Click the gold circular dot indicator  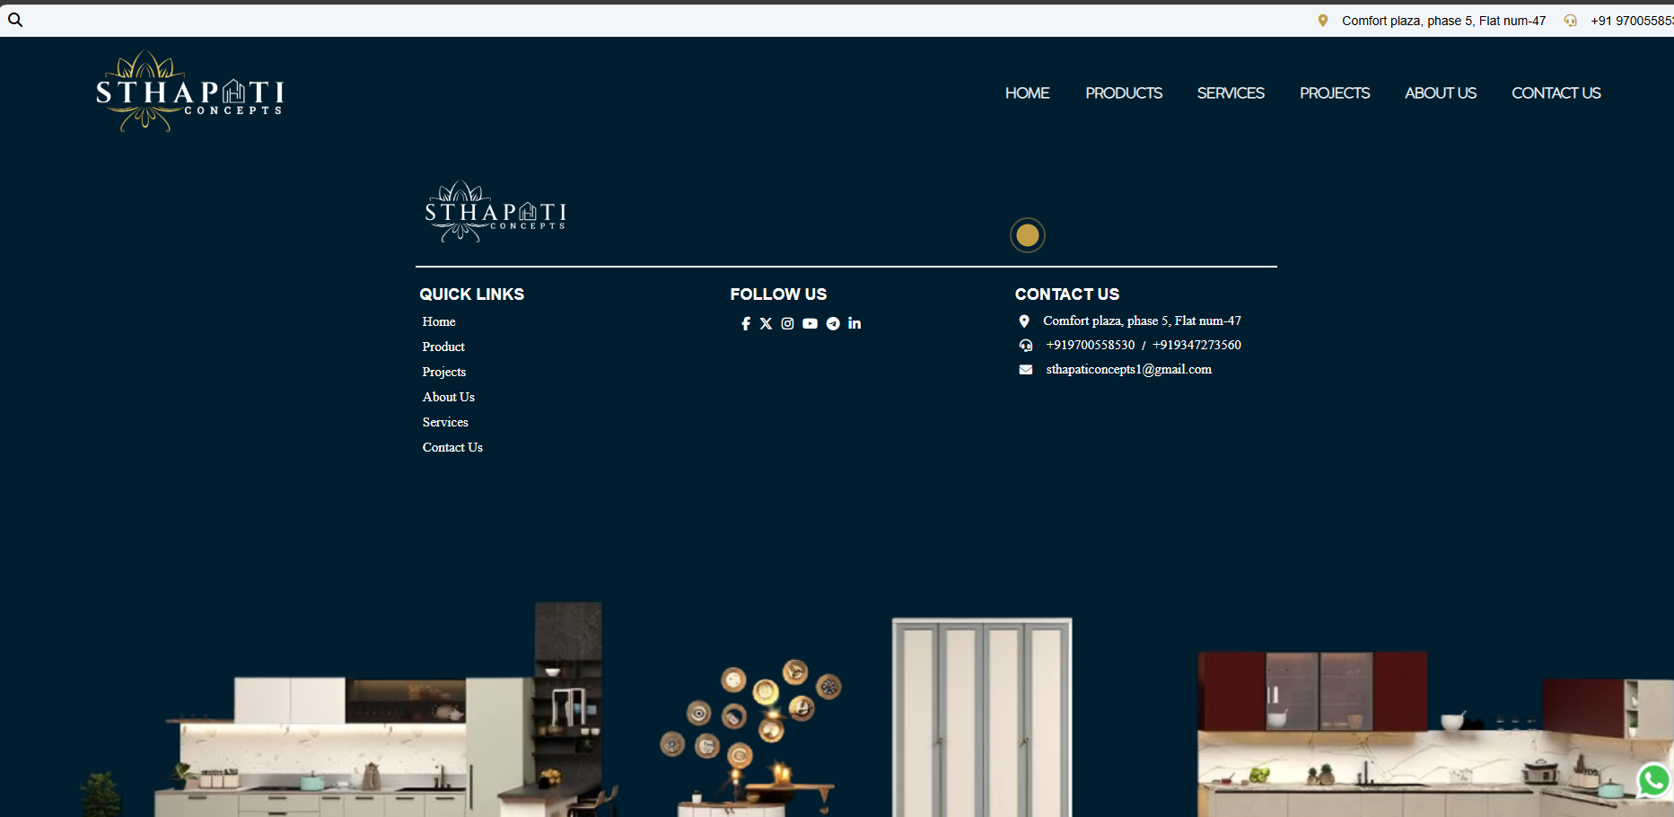point(1027,235)
